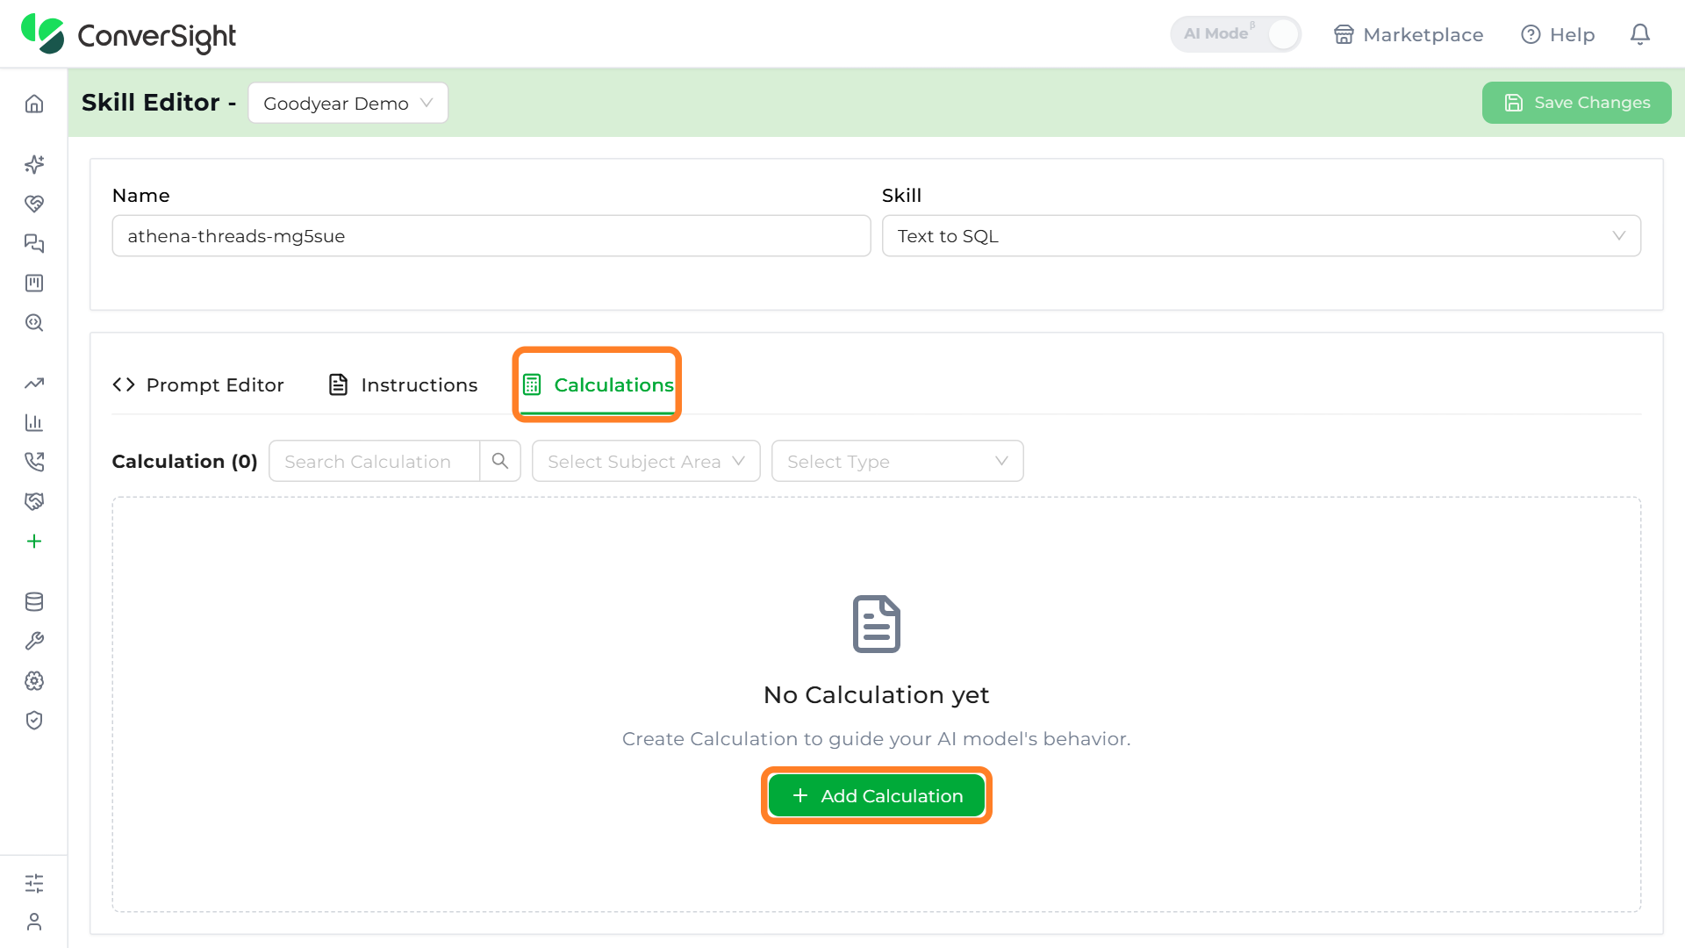Expand the Skill dropdown showing Text to SQL
The image size is (1685, 948).
[x=1261, y=236]
